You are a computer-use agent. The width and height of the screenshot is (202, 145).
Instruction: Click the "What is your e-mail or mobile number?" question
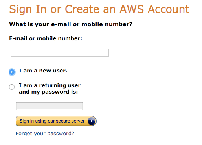click(71, 24)
